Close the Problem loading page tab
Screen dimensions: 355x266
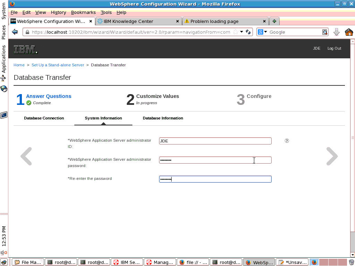(x=264, y=21)
